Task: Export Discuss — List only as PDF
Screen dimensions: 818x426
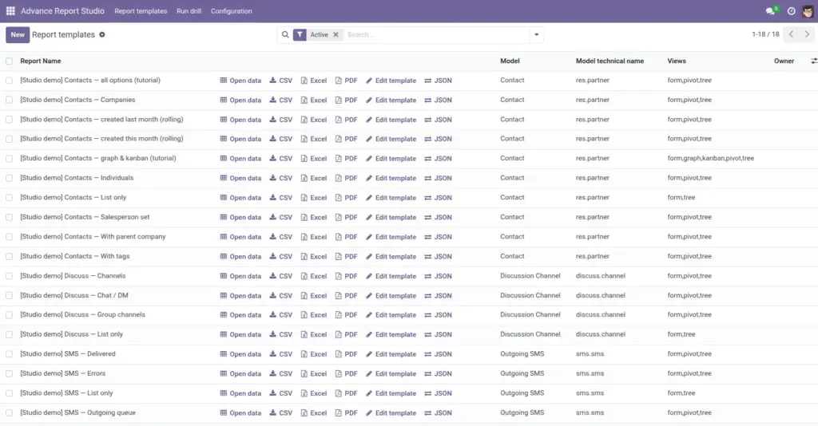Action: point(347,335)
